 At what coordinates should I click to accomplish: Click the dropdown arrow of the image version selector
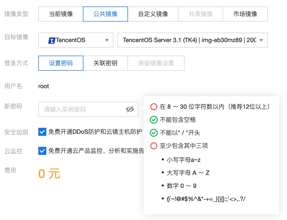pyautogui.click(x=261, y=40)
